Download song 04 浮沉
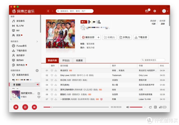This screenshot has width=179, height=125. [56, 85]
